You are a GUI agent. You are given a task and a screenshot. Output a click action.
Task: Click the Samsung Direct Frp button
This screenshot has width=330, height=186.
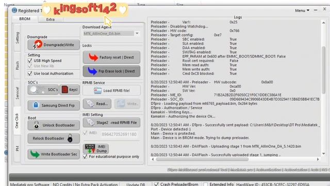(54, 105)
